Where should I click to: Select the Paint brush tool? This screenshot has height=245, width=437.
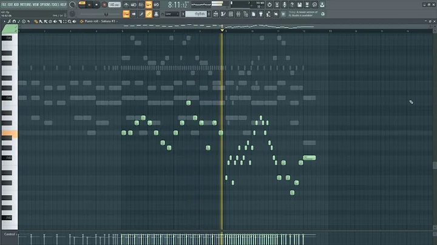41,21
